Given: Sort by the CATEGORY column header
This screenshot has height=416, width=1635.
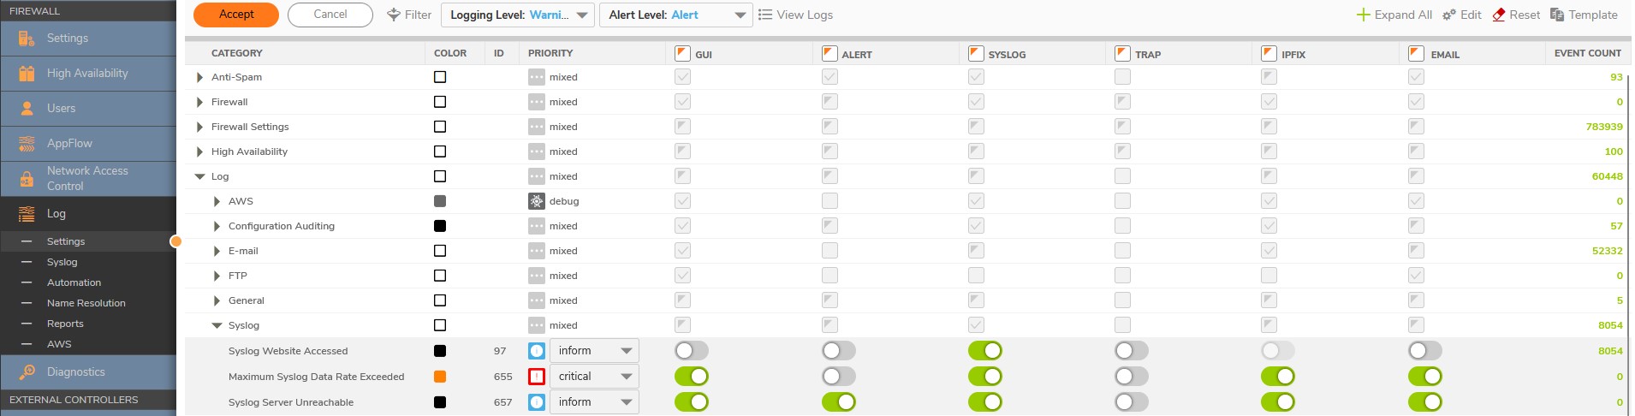Looking at the screenshot, I should (x=237, y=53).
